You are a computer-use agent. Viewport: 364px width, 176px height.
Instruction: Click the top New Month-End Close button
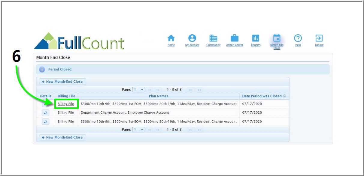tap(62, 82)
